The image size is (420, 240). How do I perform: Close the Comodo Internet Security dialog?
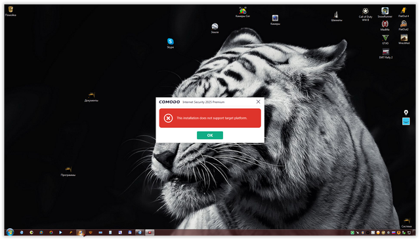coord(258,102)
